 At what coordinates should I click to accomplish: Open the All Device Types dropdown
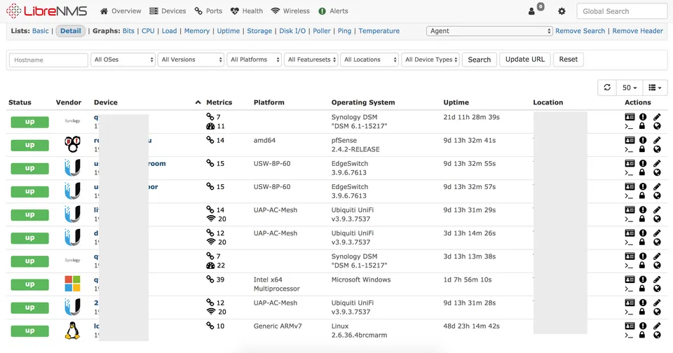tap(430, 60)
